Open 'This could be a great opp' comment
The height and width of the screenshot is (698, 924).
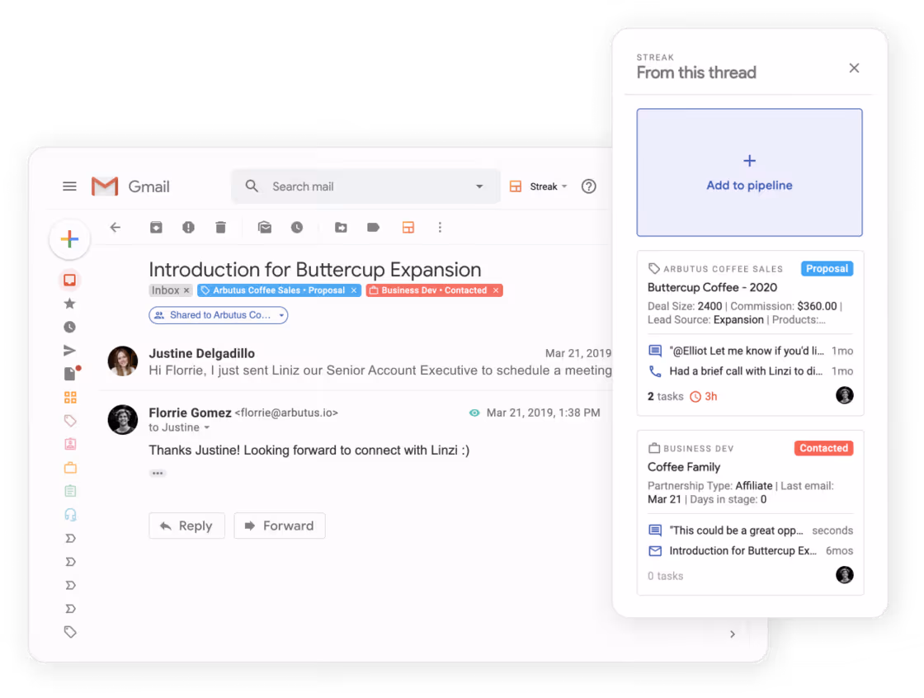[x=750, y=531]
